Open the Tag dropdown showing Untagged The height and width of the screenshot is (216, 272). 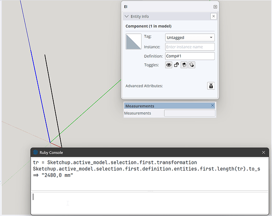pos(190,38)
